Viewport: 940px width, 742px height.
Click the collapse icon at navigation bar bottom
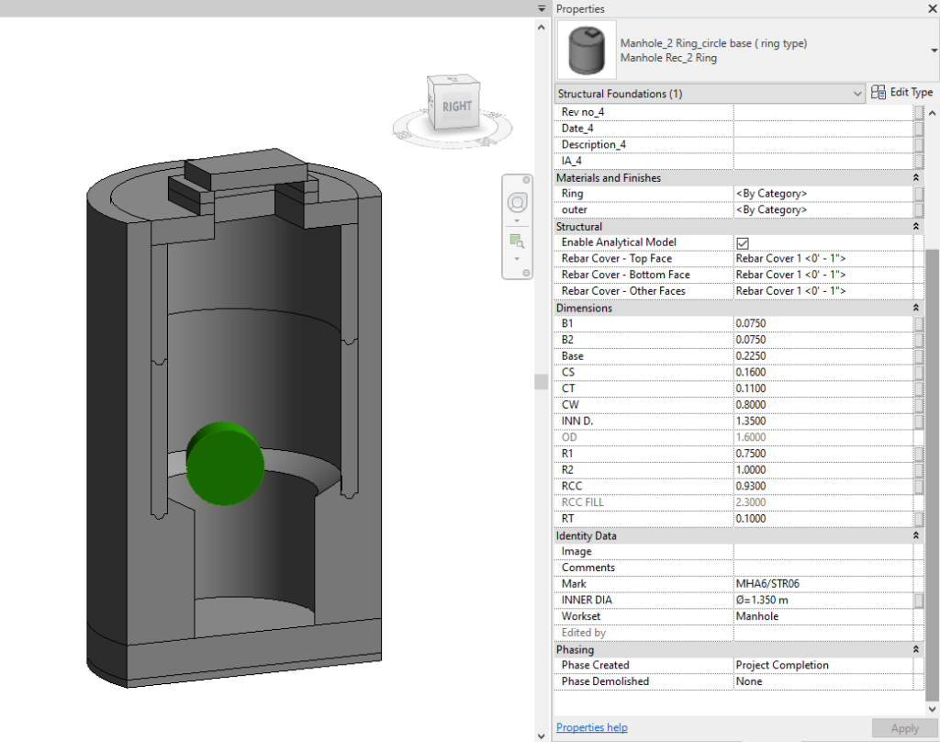tap(526, 272)
